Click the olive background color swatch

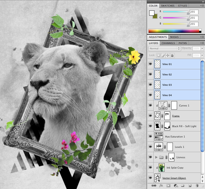pyautogui.click(x=155, y=17)
